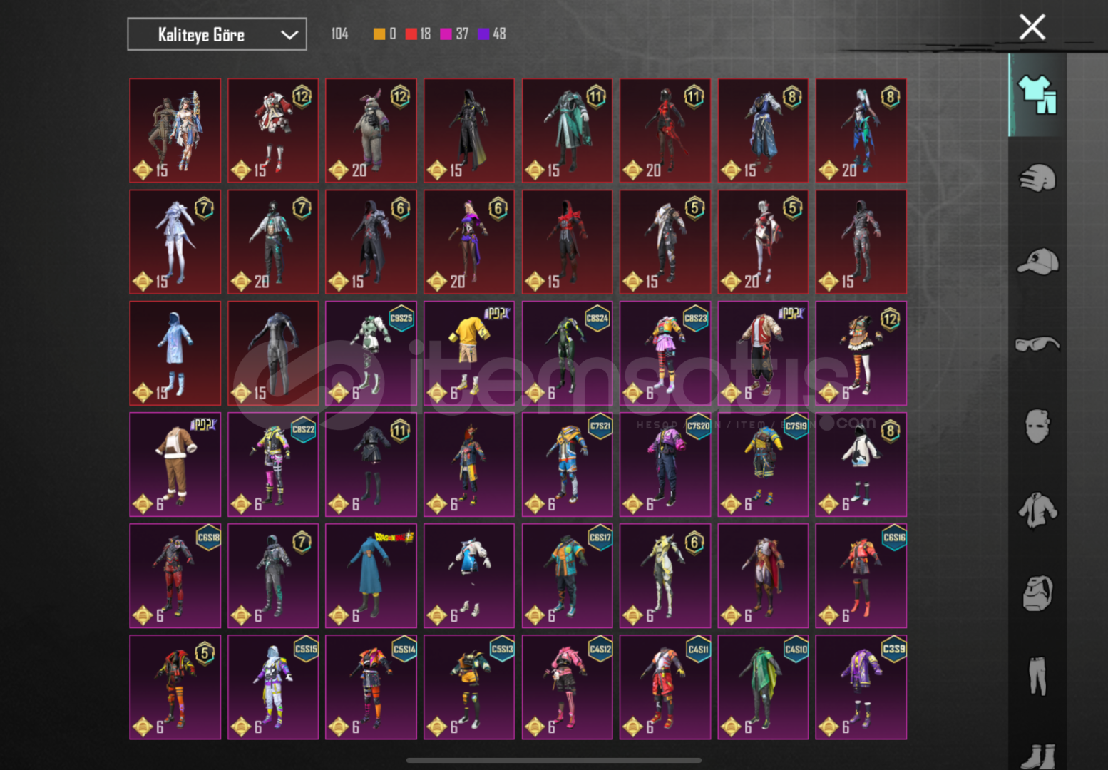Open the face mask category
The image size is (1108, 770).
click(1037, 426)
